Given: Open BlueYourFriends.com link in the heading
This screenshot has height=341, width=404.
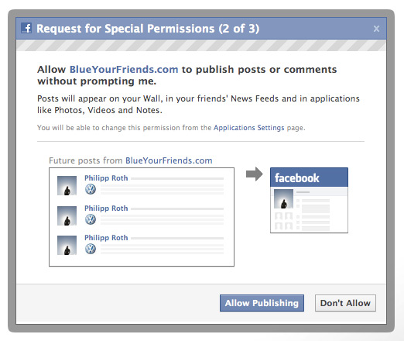Looking at the screenshot, I should 124,69.
